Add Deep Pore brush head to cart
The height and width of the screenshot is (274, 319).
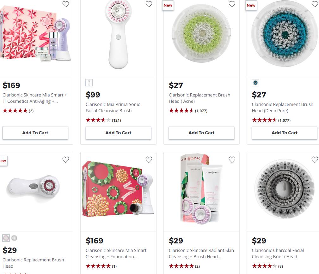284,133
